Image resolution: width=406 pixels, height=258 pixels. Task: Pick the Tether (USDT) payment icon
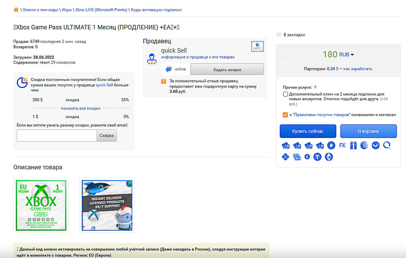(x=317, y=156)
